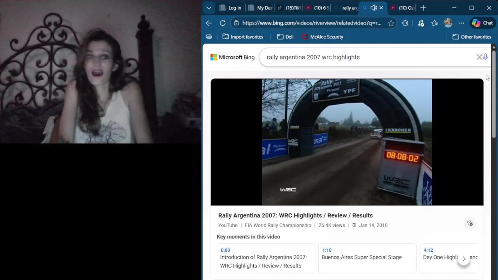498x280 pixels.
Task: Switch to the TikTok tab
Action: [x=289, y=8]
